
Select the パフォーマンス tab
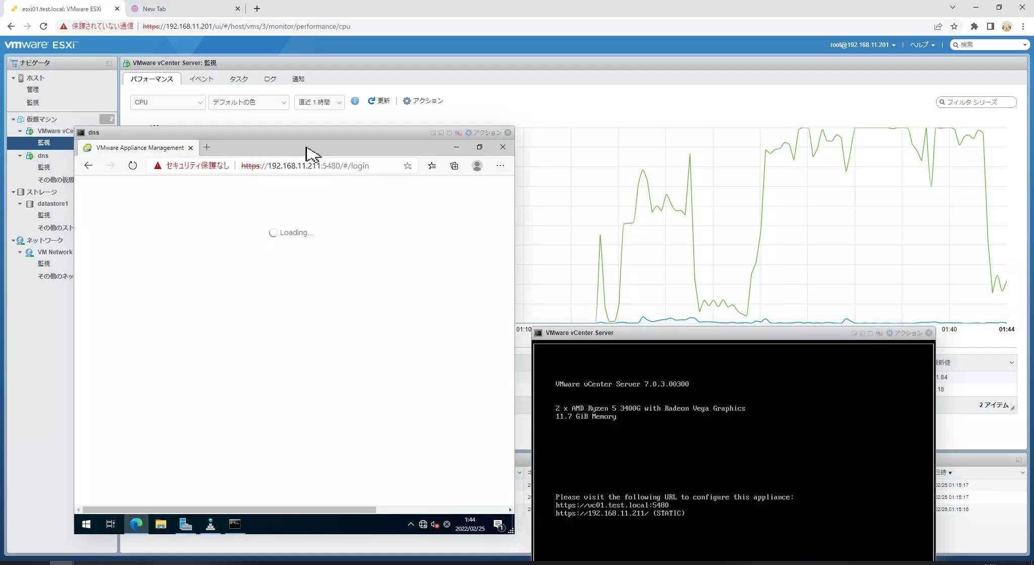point(152,79)
